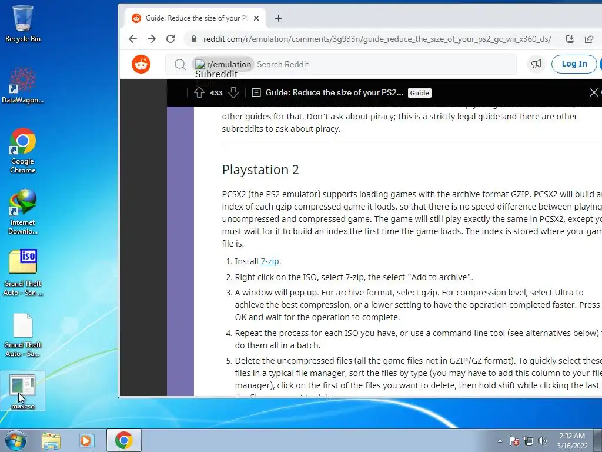The width and height of the screenshot is (602, 452).
Task: Go forward in browser history
Action: [x=152, y=39]
